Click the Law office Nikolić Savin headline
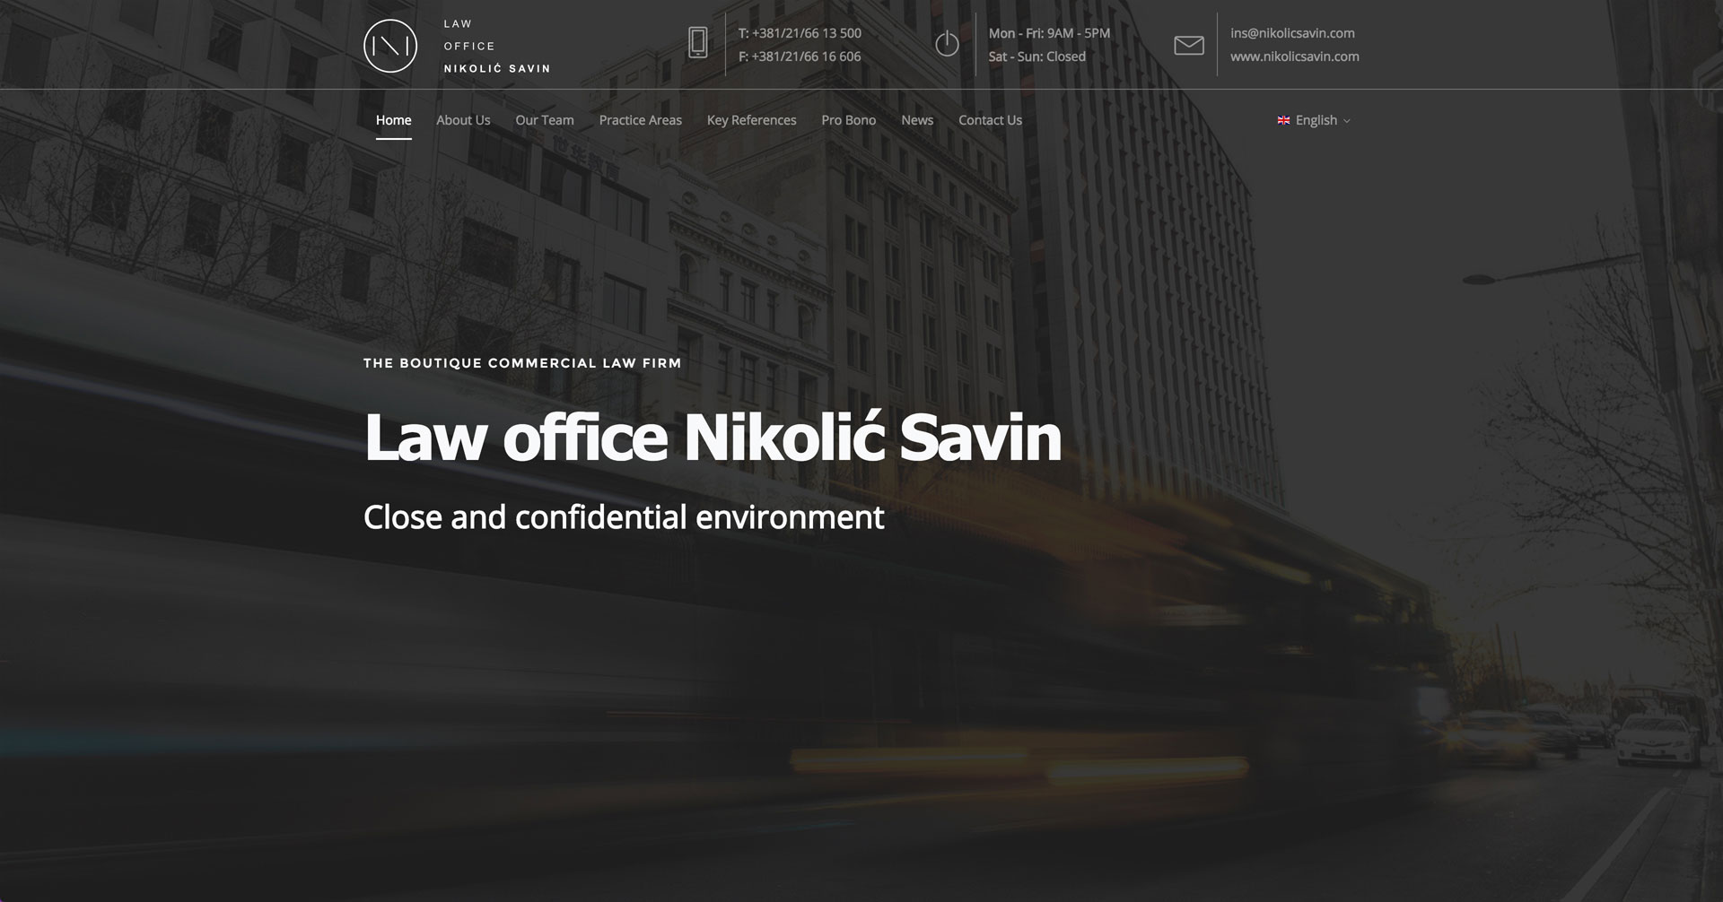 pos(713,437)
